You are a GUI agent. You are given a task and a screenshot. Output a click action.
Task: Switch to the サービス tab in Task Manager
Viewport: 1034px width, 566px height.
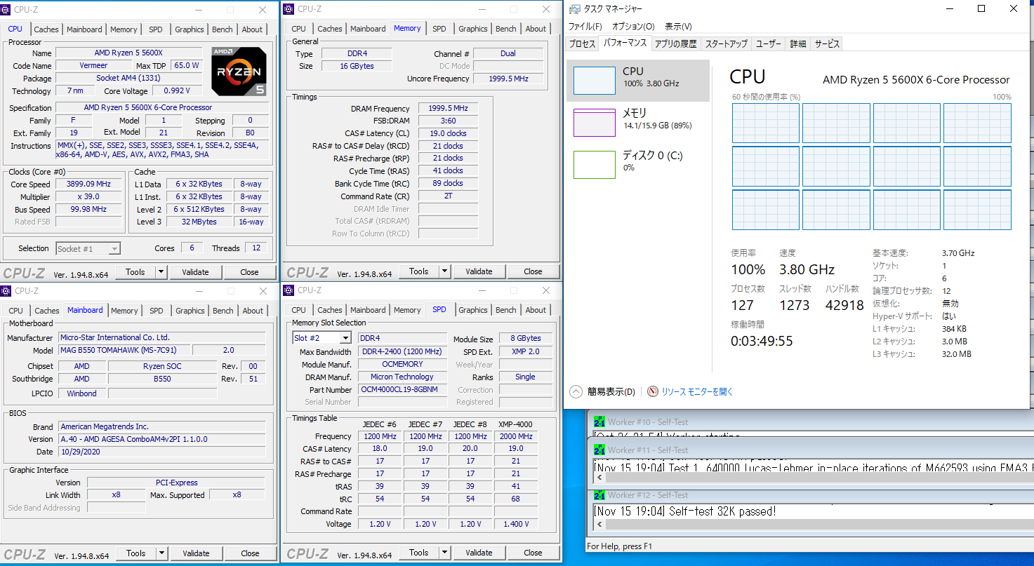pos(827,43)
